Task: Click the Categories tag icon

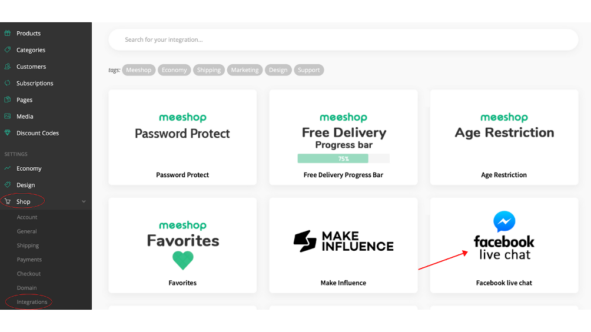Action: pos(8,50)
